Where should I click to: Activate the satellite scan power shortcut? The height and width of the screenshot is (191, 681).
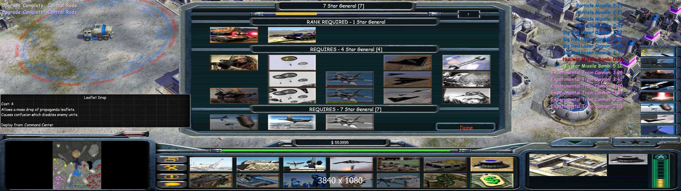coord(657,85)
